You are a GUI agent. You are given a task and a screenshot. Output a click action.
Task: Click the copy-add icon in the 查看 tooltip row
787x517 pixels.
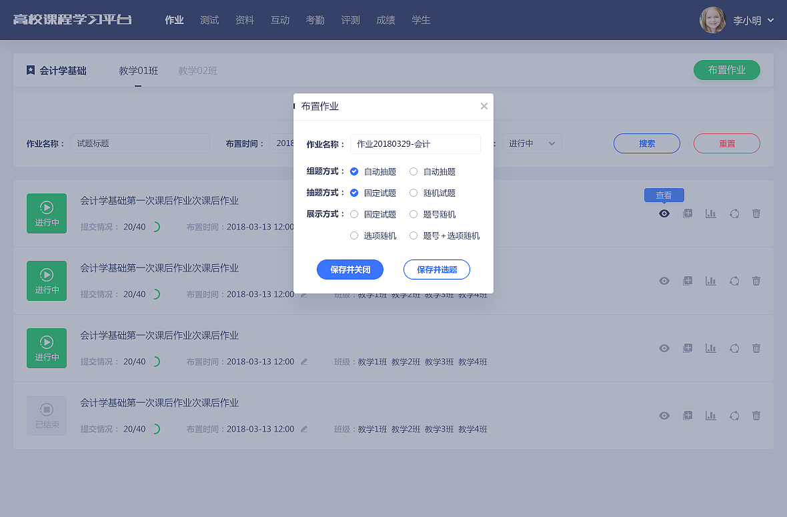coord(688,213)
